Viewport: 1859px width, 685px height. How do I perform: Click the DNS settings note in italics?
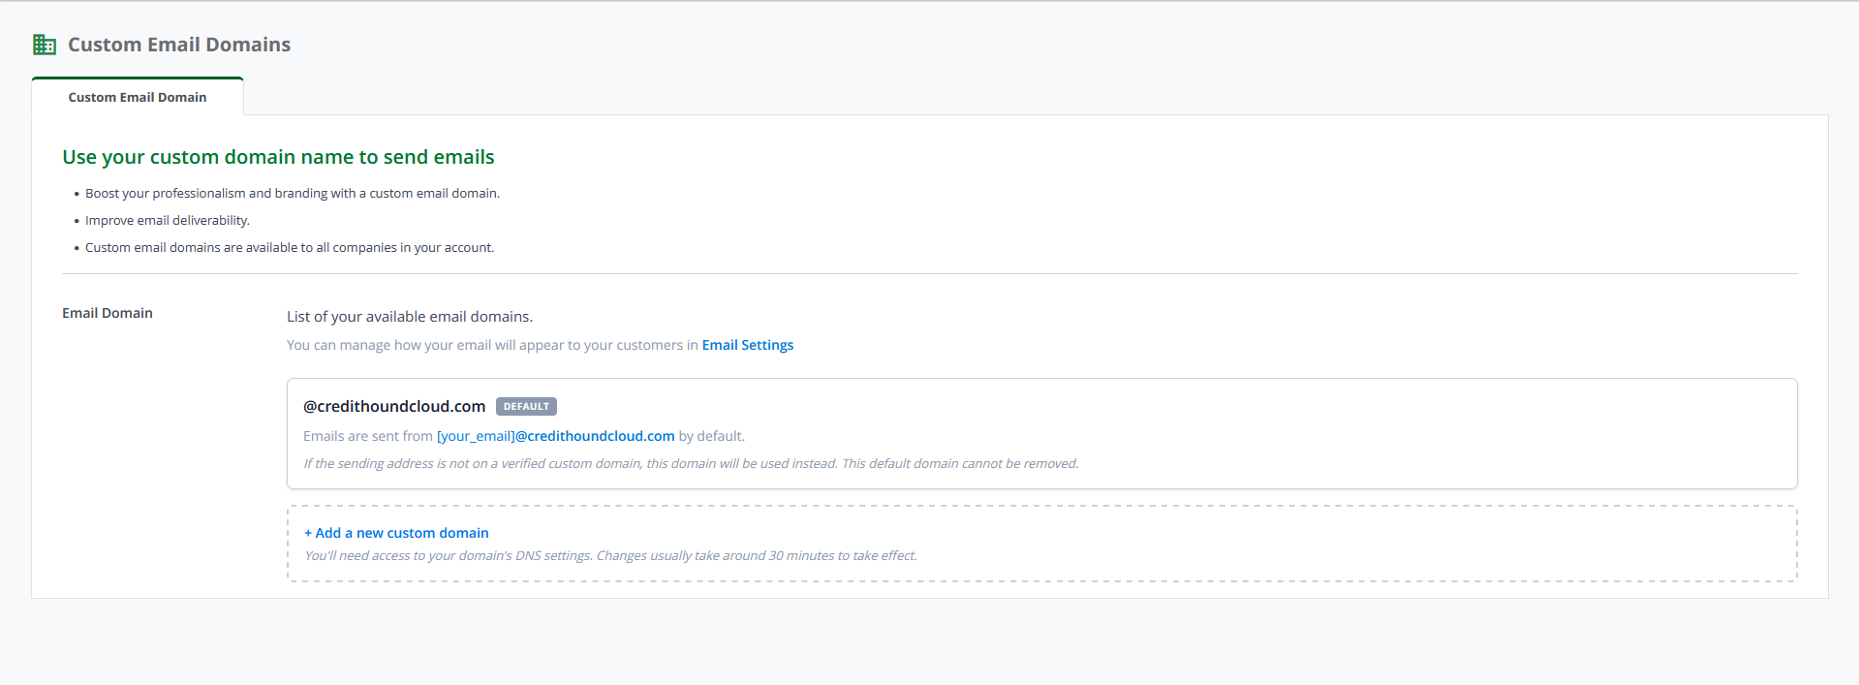(611, 555)
